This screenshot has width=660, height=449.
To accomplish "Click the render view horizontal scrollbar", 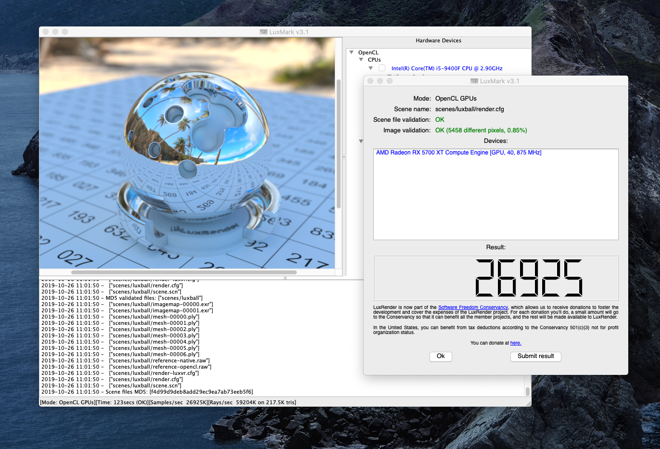I will [184, 272].
